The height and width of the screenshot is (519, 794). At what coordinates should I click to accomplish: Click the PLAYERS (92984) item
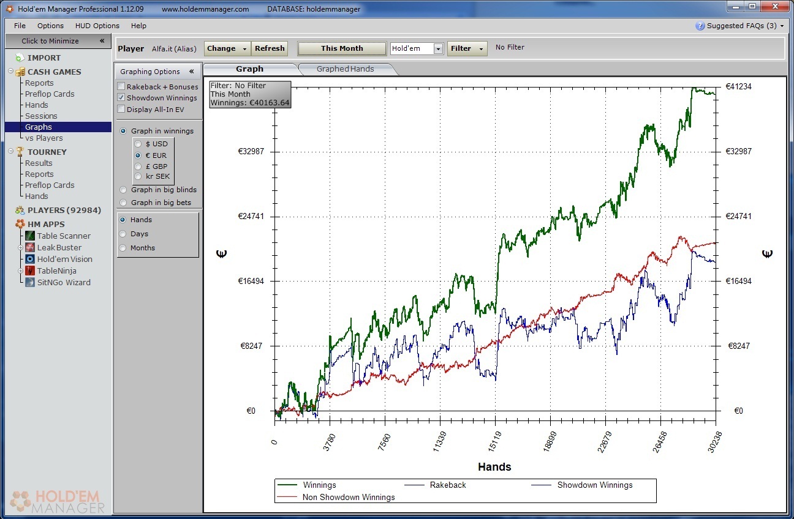point(64,210)
